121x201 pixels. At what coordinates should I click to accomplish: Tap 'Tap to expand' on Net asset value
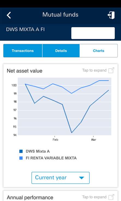tap(94, 70)
